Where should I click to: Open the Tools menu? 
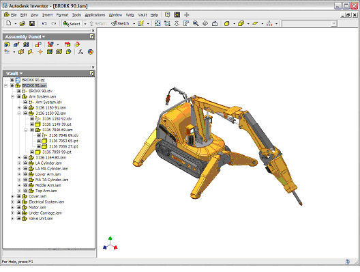tap(76, 15)
